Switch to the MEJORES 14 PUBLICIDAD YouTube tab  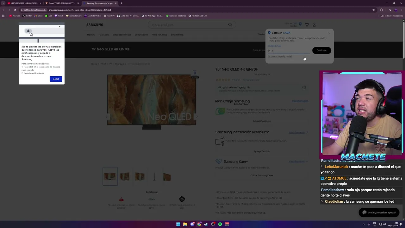(x=25, y=3)
